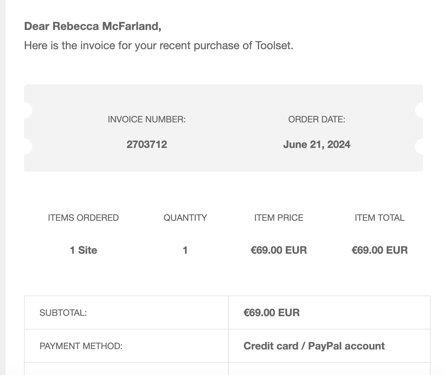This screenshot has height=375, width=445.
Task: Select invoice number 2703712
Action: [147, 144]
